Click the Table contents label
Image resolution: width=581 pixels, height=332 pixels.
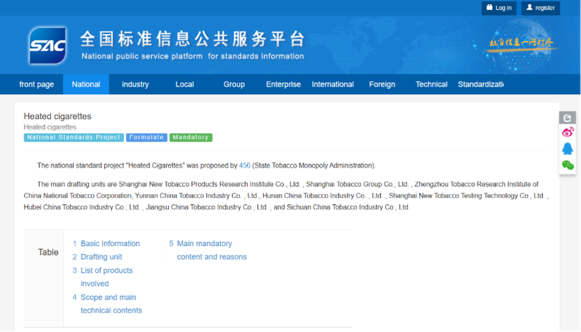pos(48,252)
